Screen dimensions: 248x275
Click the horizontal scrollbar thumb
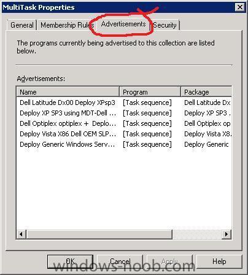pyautogui.click(x=99, y=234)
